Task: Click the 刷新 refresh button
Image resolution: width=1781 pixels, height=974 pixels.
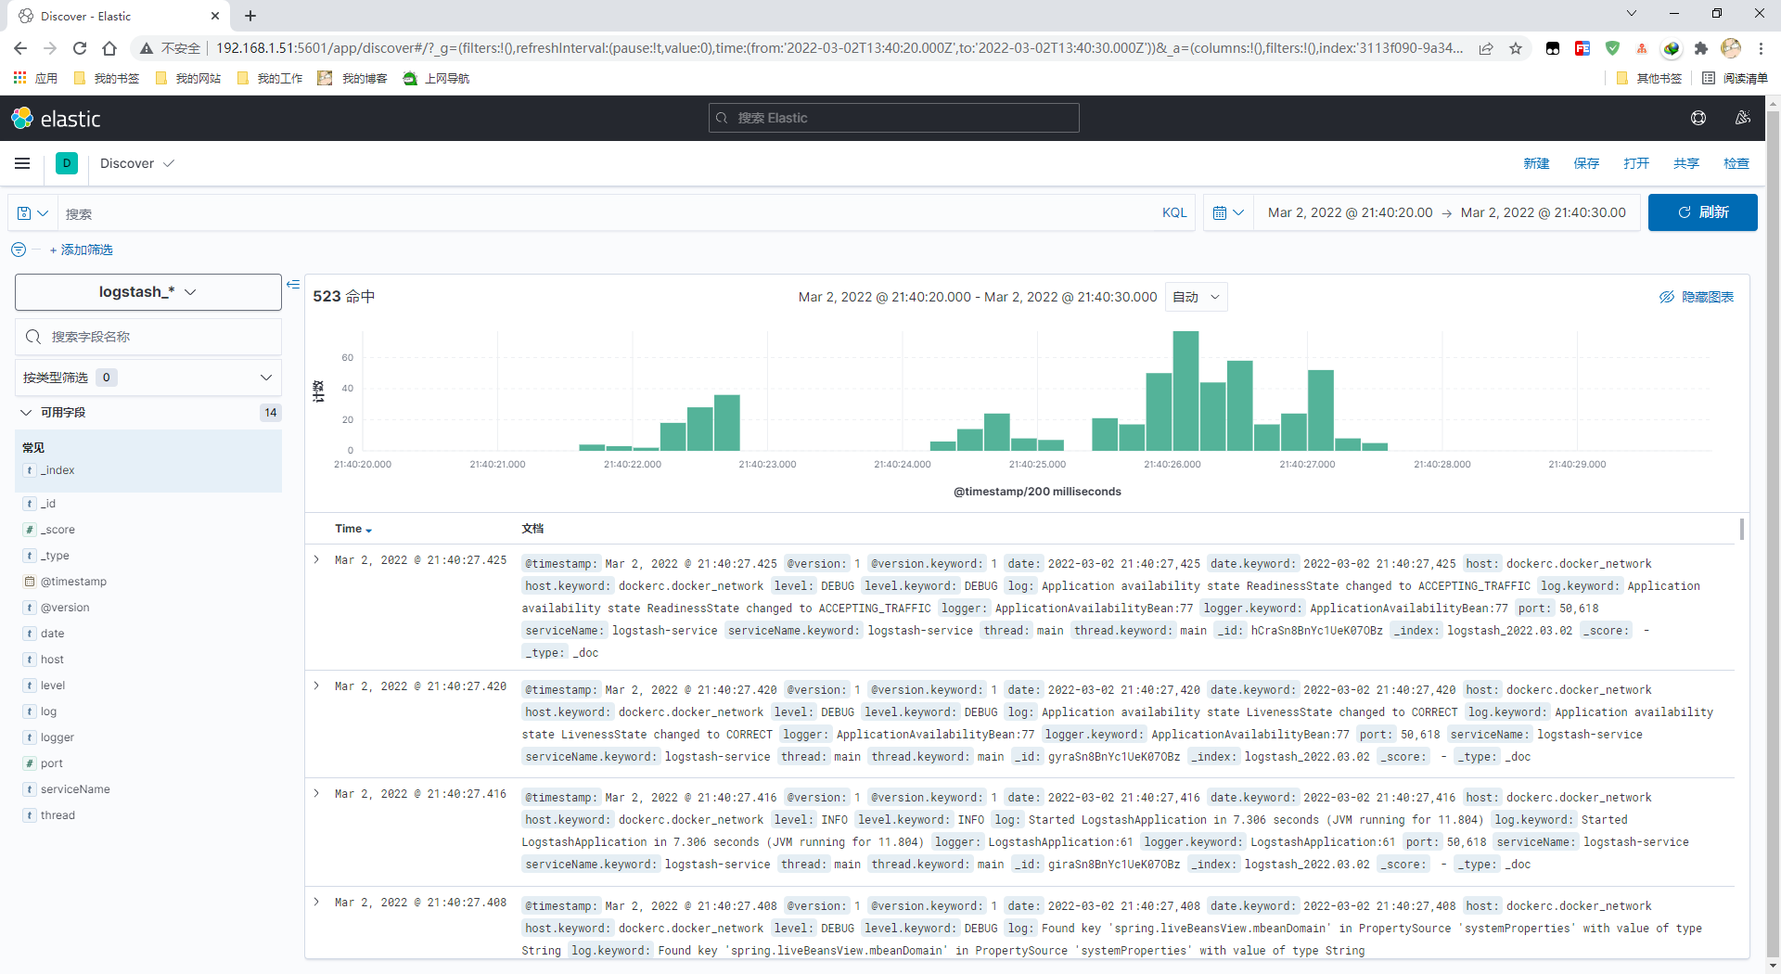Action: [1702, 212]
